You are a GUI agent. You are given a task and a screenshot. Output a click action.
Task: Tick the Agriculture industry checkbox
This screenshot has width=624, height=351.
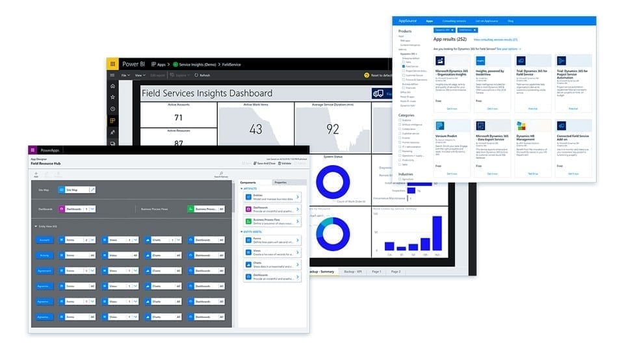[x=400, y=179]
